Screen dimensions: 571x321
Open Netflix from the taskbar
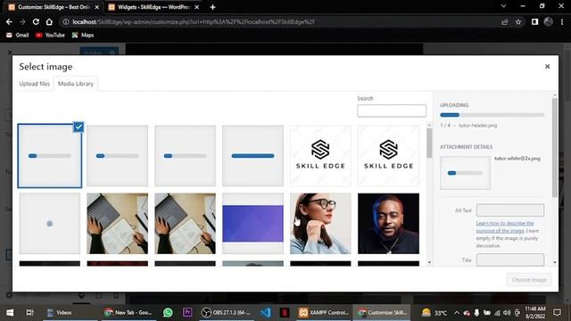pos(285,312)
